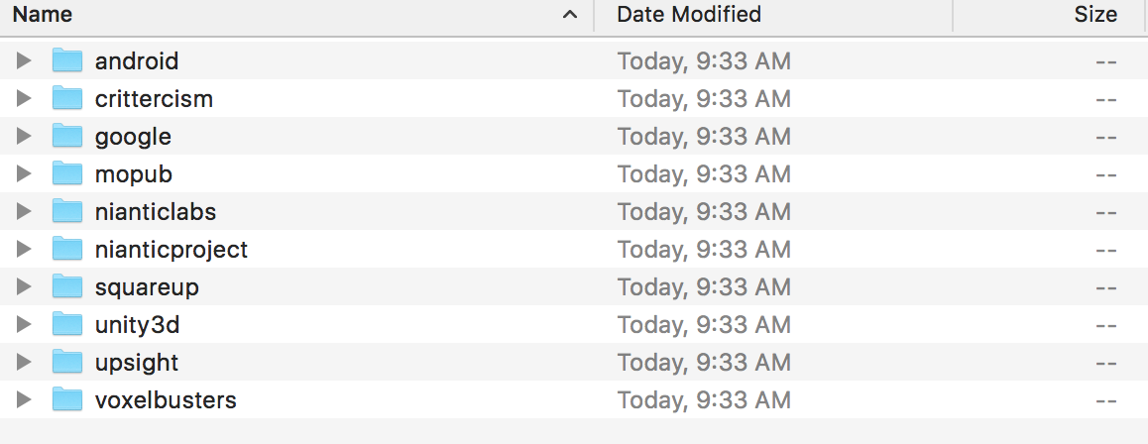Sort by the Size column header
1148x444 pixels.
click(x=1049, y=15)
